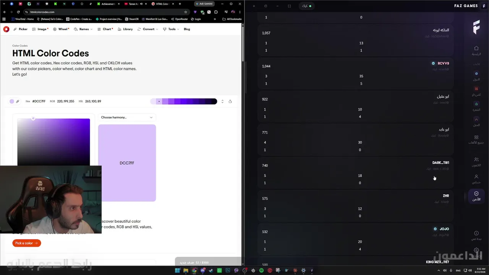The height and width of the screenshot is (275, 489).
Task: Click inside the purple saturation picker area
Action: tap(53, 142)
